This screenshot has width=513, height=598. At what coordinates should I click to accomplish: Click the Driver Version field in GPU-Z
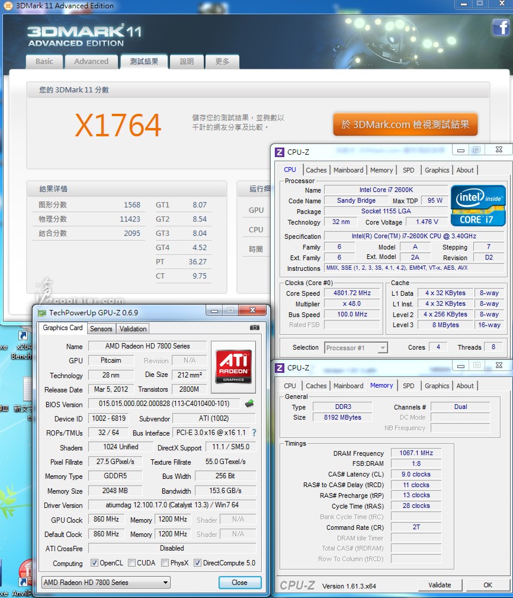[x=172, y=505]
